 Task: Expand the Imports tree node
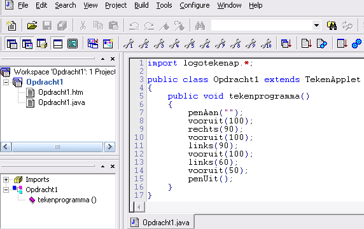pyautogui.click(x=6, y=179)
